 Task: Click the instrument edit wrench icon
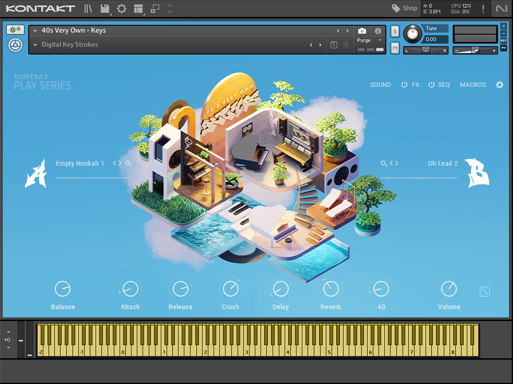pos(15,30)
